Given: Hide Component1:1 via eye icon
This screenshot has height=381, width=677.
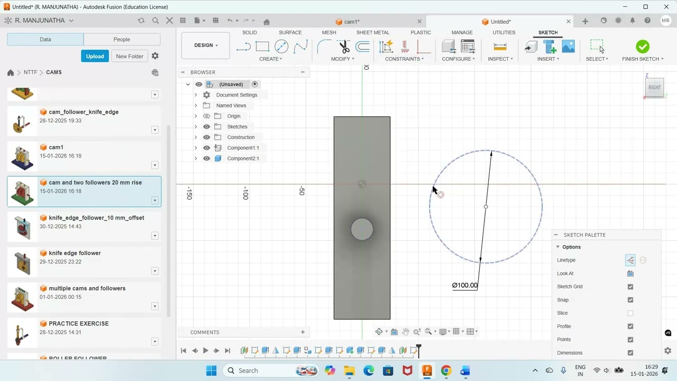Looking at the screenshot, I should coord(207,148).
